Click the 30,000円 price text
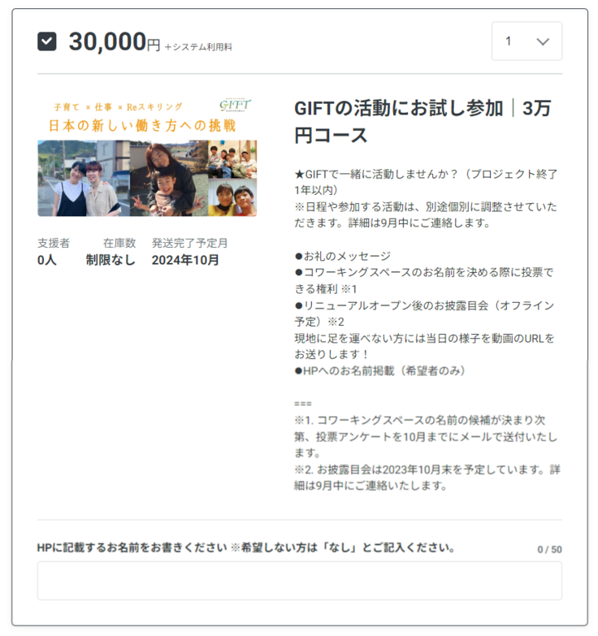598x636 pixels. pos(115,41)
